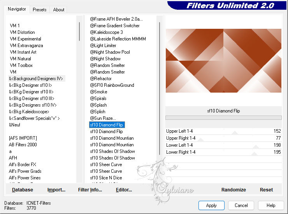Image resolution: width=288 pixels, height=214 pixels.
Task: Choose @Splash filter
Action: 98,105
